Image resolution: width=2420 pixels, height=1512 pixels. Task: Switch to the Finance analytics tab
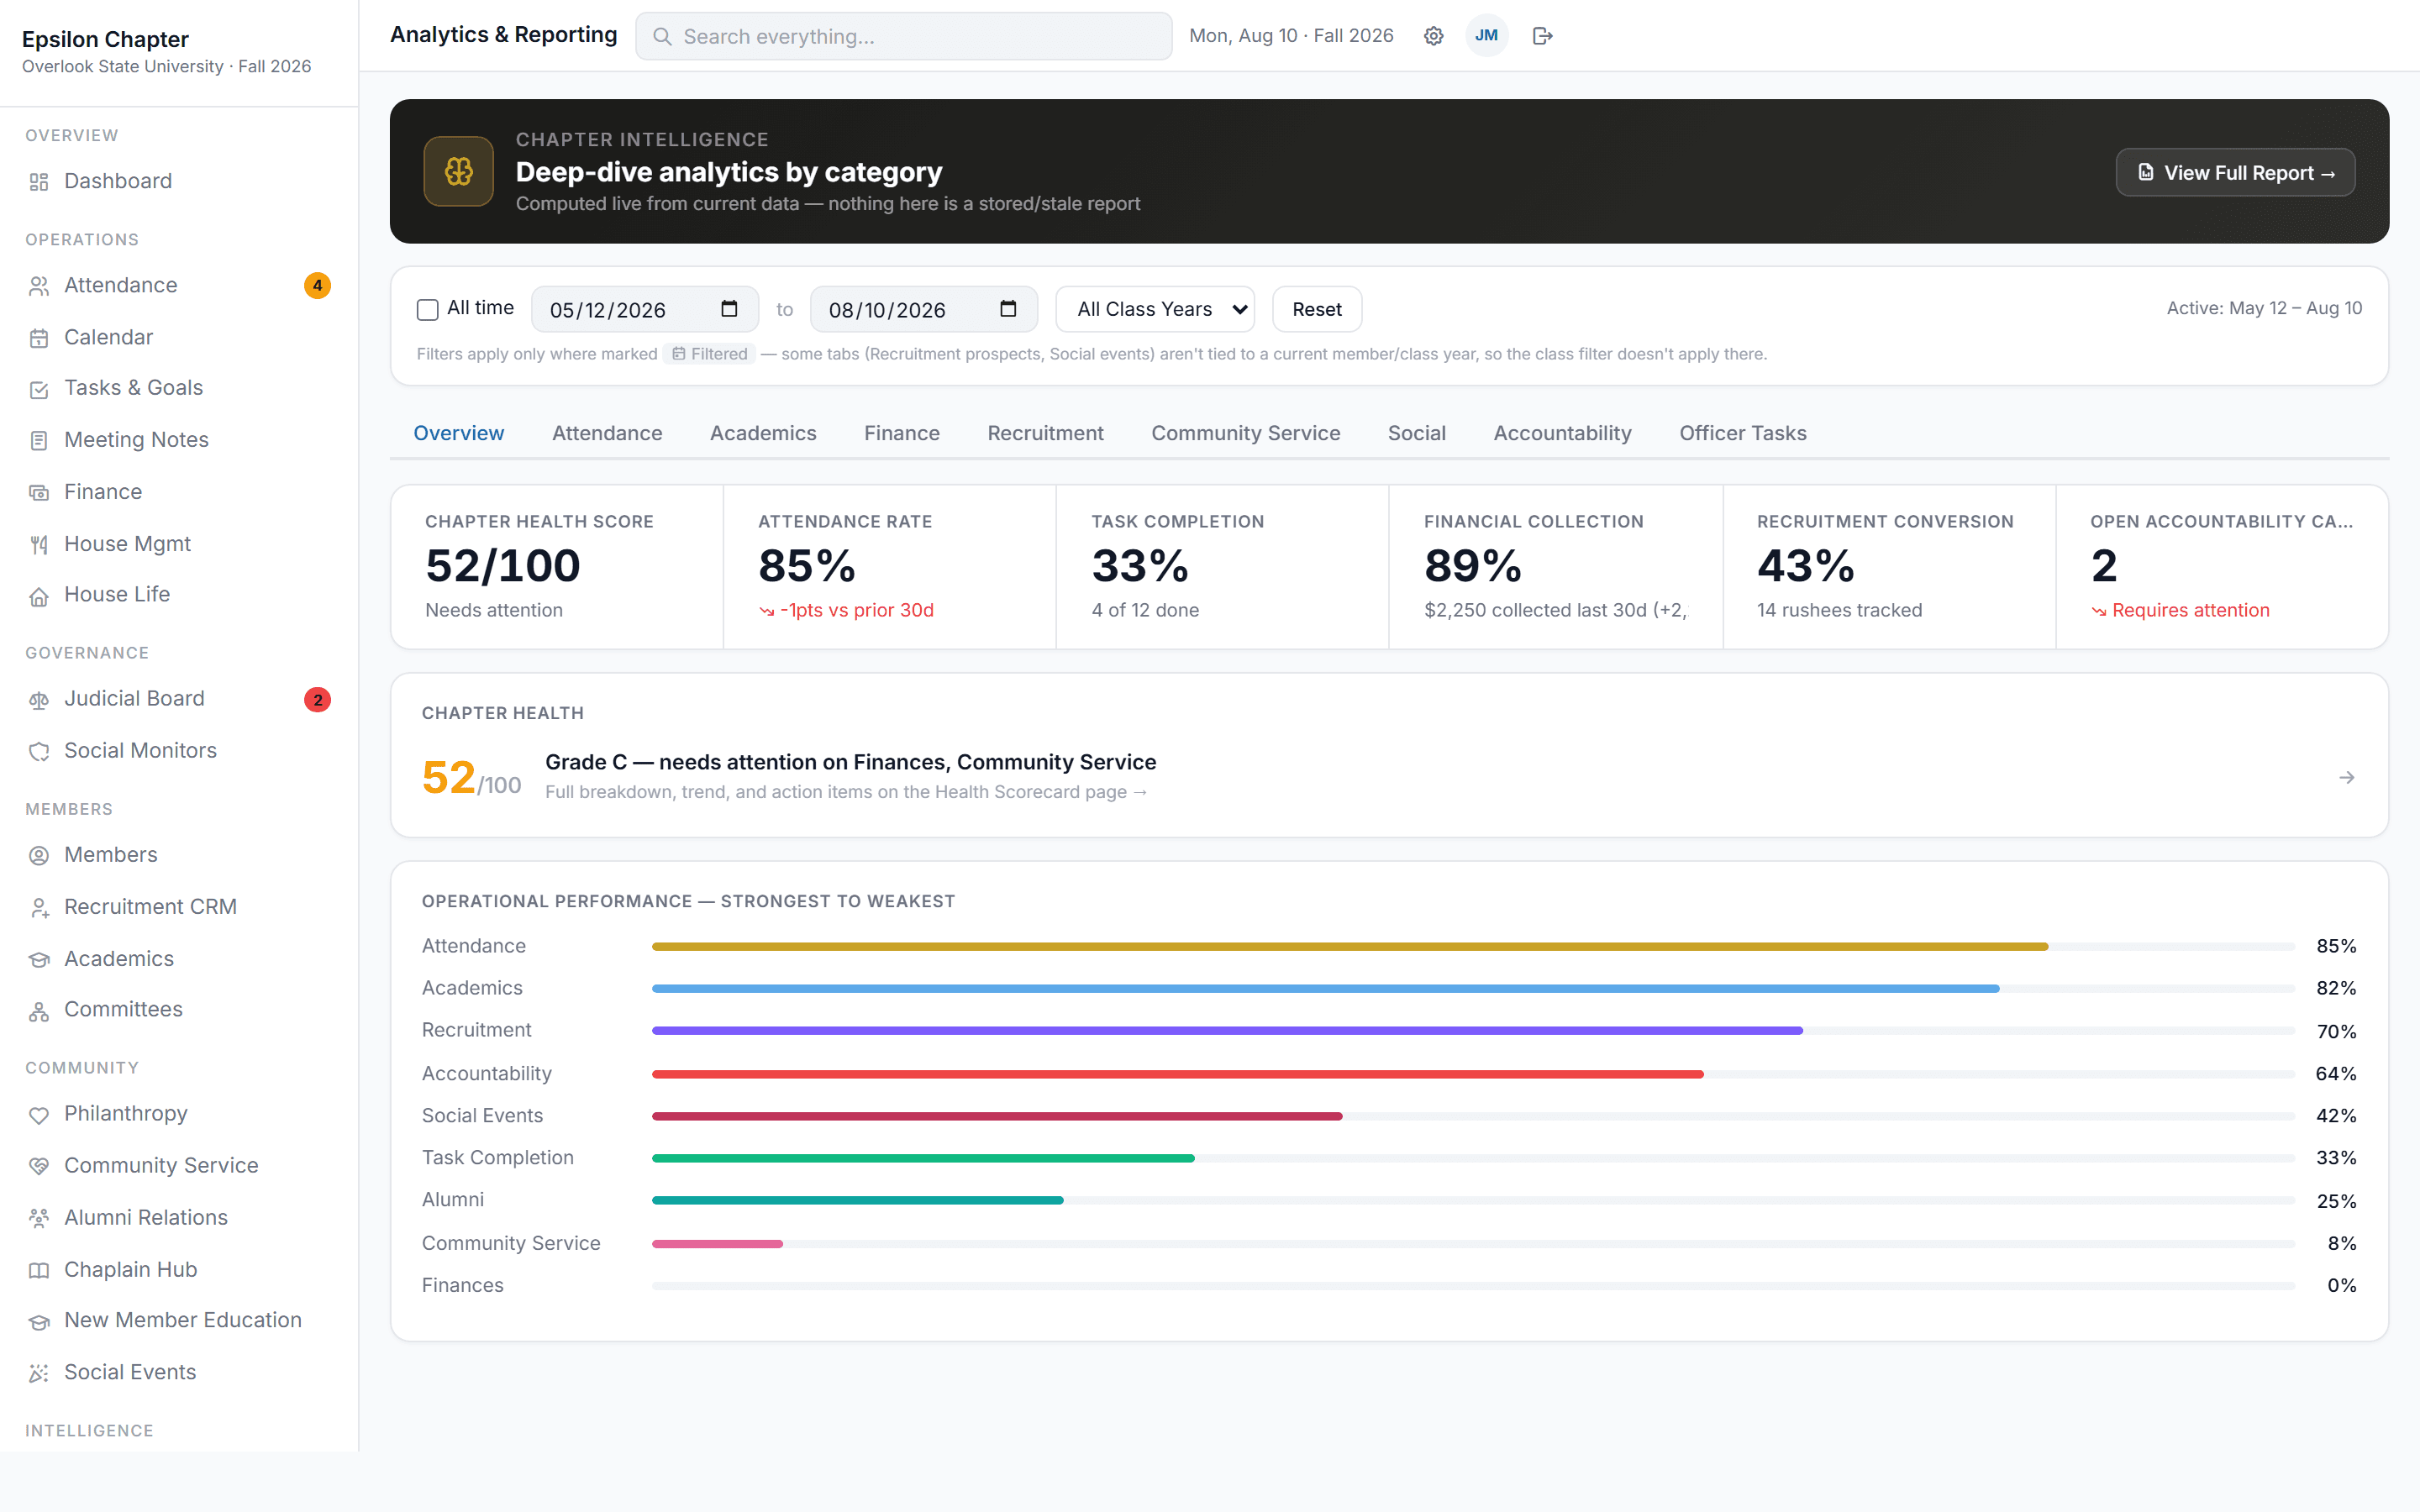(x=902, y=434)
